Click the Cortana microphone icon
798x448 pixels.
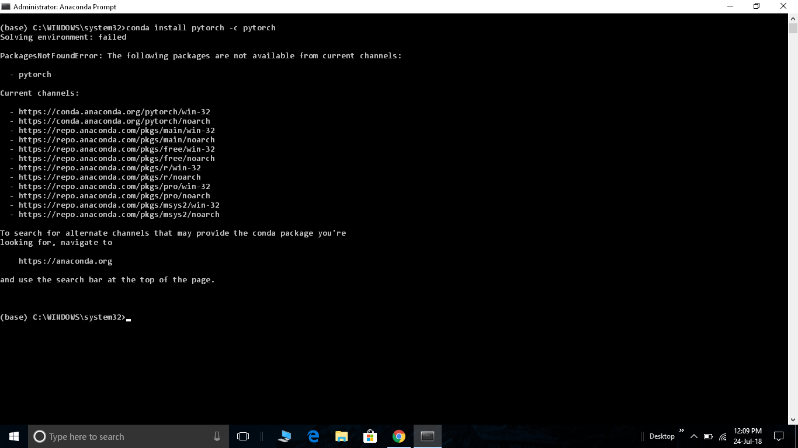click(217, 436)
